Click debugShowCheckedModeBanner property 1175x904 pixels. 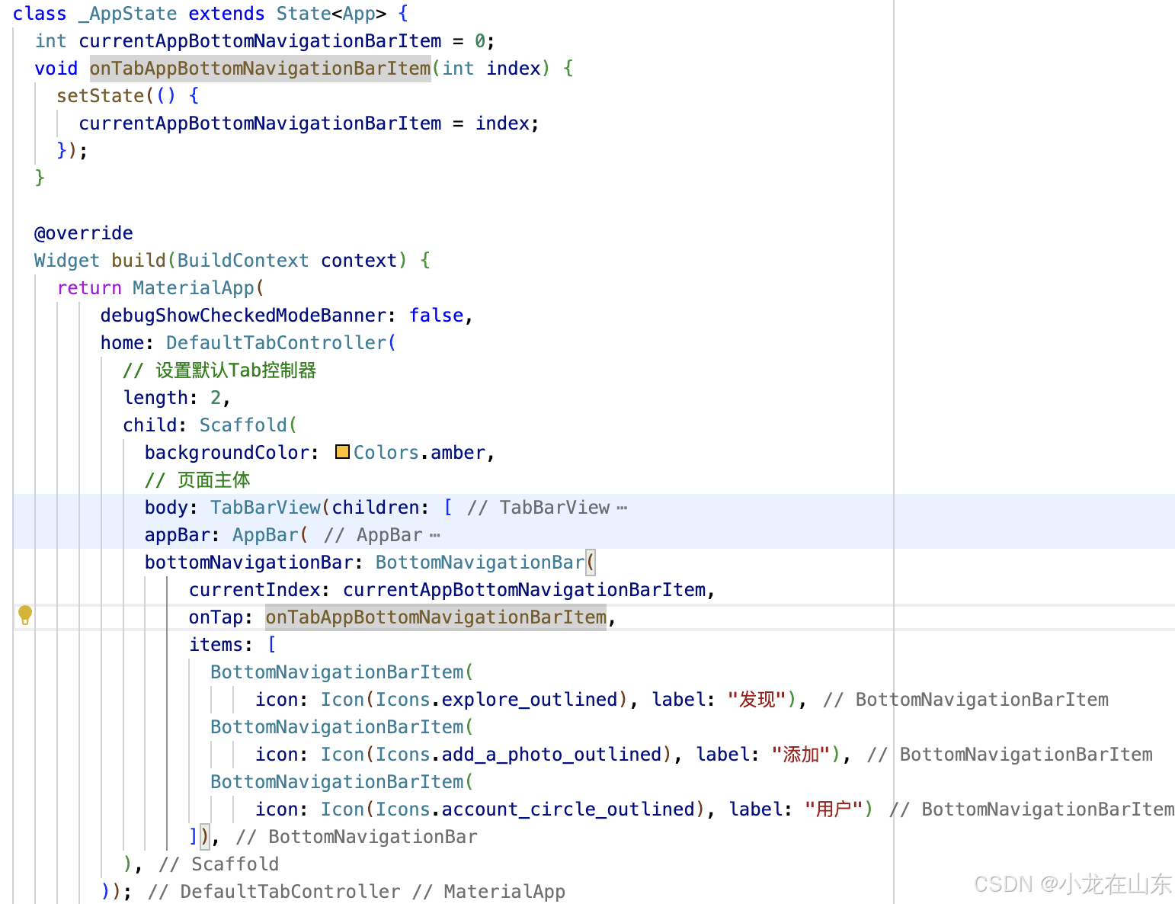[x=243, y=316]
